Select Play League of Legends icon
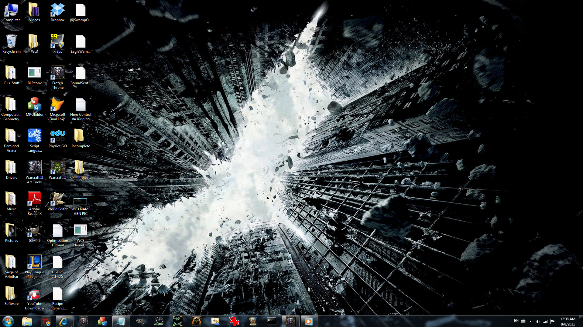Viewport: 583px width, 327px height. pos(35,266)
